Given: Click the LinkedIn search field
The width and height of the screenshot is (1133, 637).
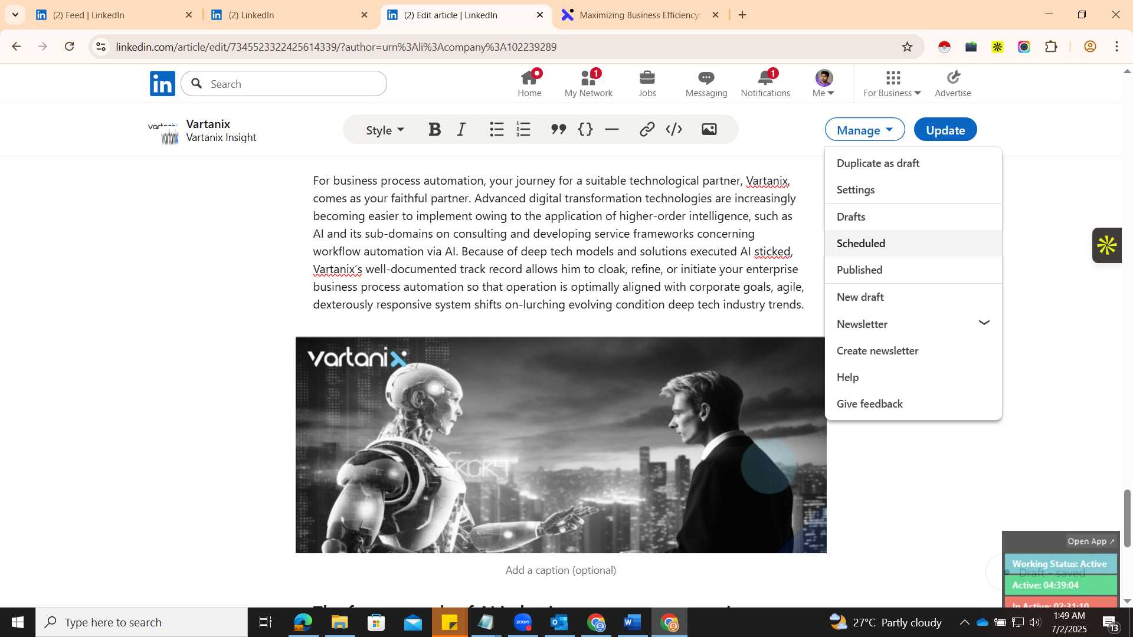Looking at the screenshot, I should tap(284, 84).
